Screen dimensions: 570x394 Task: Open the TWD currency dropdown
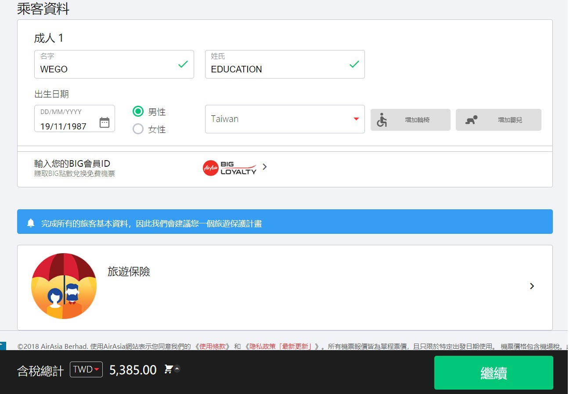pyautogui.click(x=86, y=369)
